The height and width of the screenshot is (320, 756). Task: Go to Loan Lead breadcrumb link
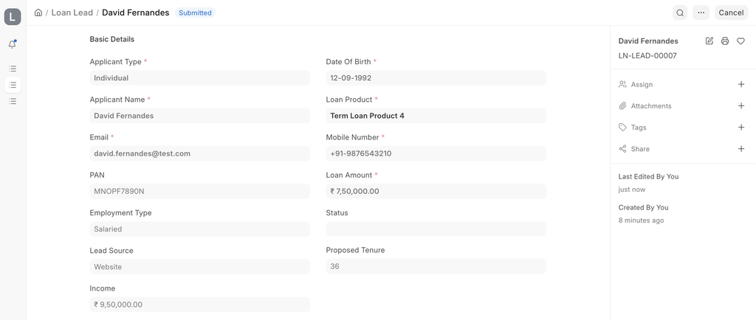click(x=72, y=13)
